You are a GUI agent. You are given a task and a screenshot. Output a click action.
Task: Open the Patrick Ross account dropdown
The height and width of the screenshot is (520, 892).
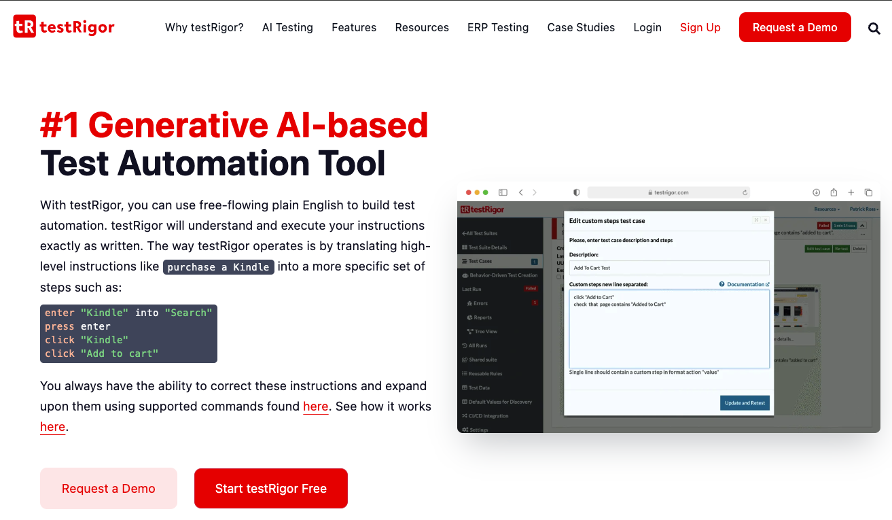(863, 209)
